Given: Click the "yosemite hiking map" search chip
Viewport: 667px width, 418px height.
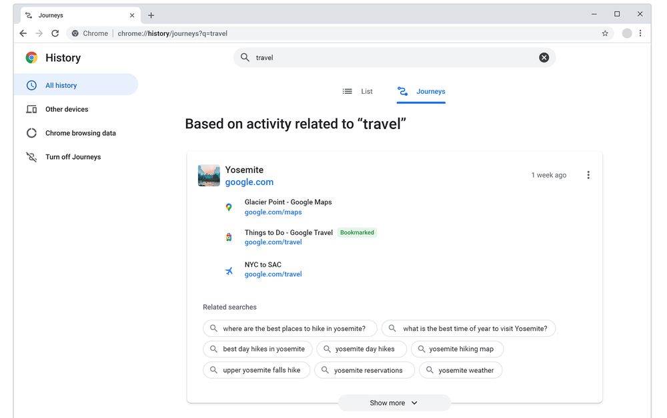Looking at the screenshot, I should pyautogui.click(x=457, y=349).
